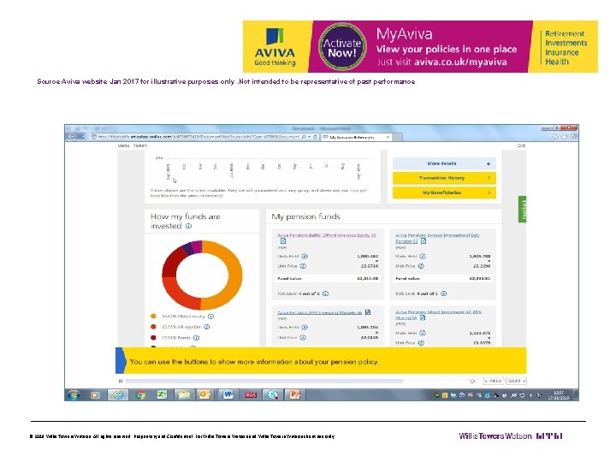Expand the More details panel
The image size is (616, 462).
[444, 163]
